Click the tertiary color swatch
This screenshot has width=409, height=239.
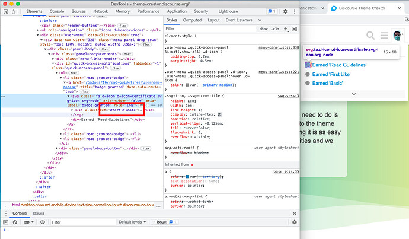coord(187,177)
